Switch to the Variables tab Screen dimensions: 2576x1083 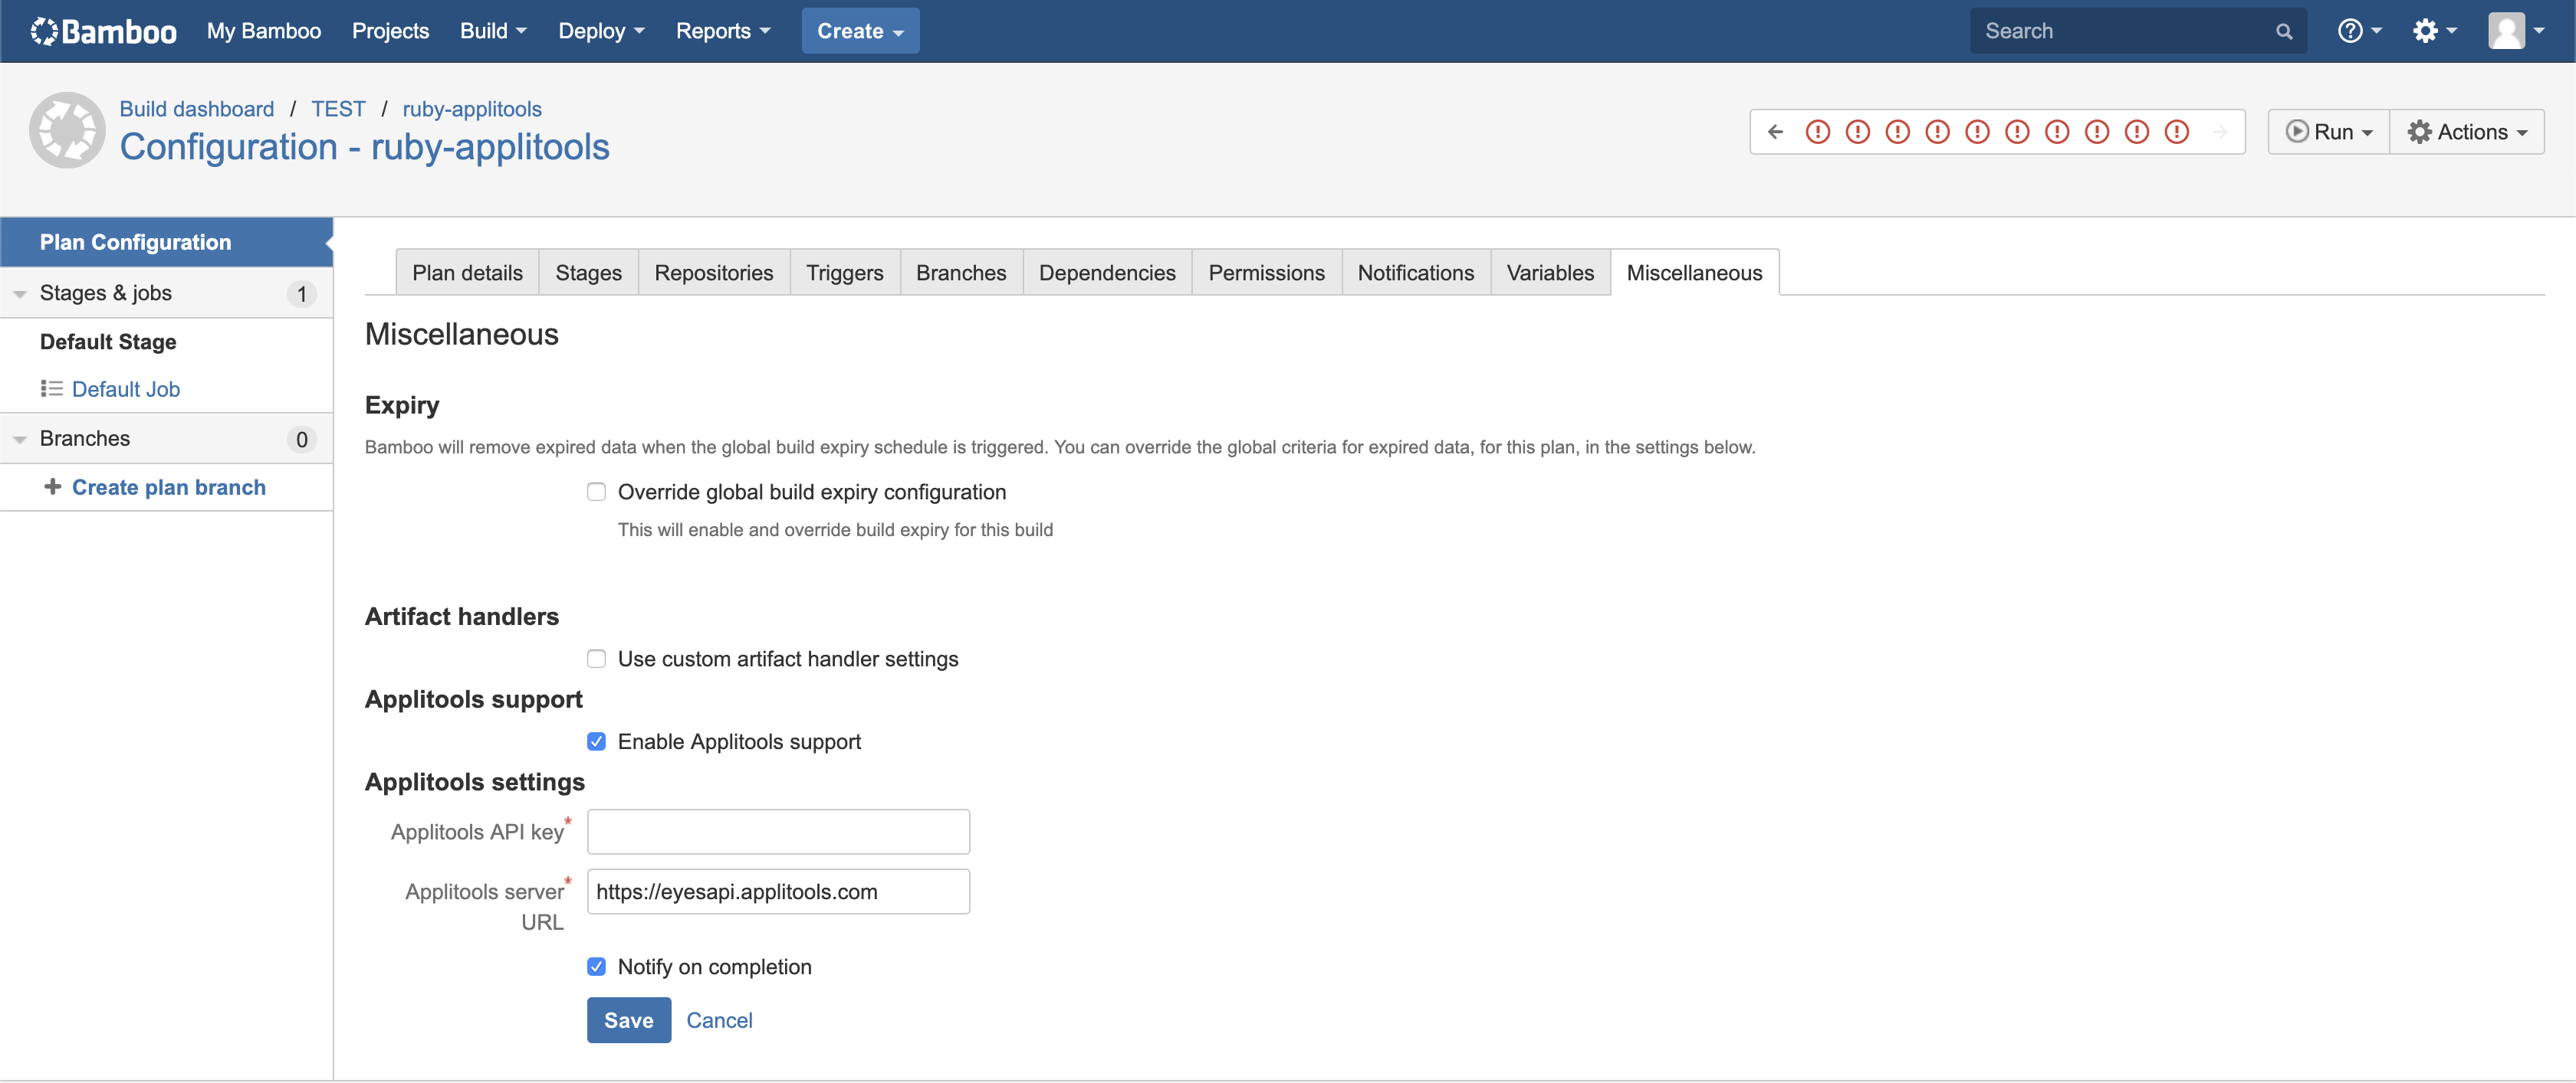(x=1551, y=273)
